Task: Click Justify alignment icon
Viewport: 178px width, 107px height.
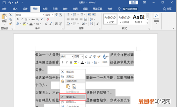Action: [81, 19]
